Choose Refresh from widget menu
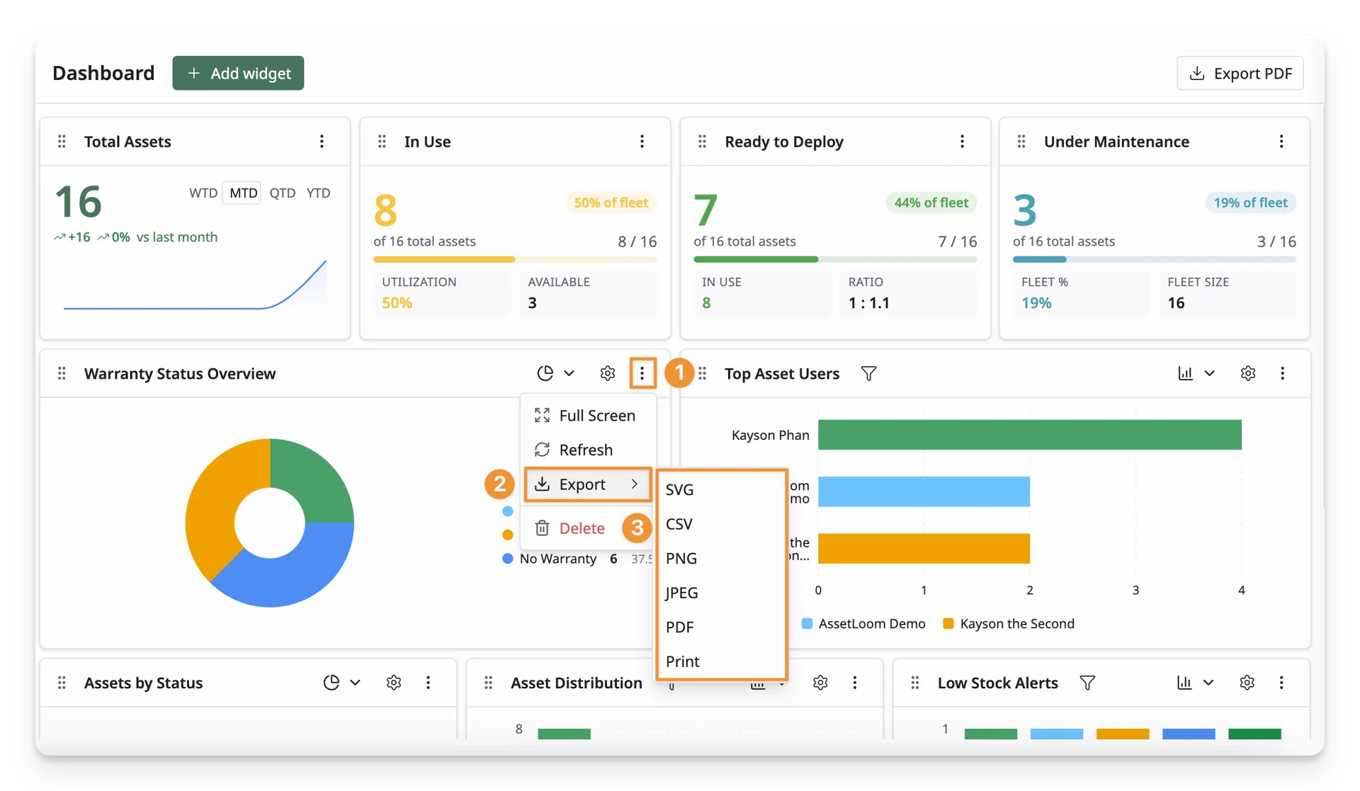1360x791 pixels. 586,450
